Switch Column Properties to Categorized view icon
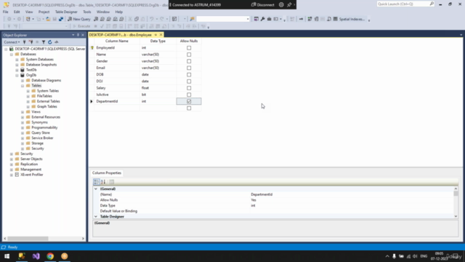 coord(97,182)
